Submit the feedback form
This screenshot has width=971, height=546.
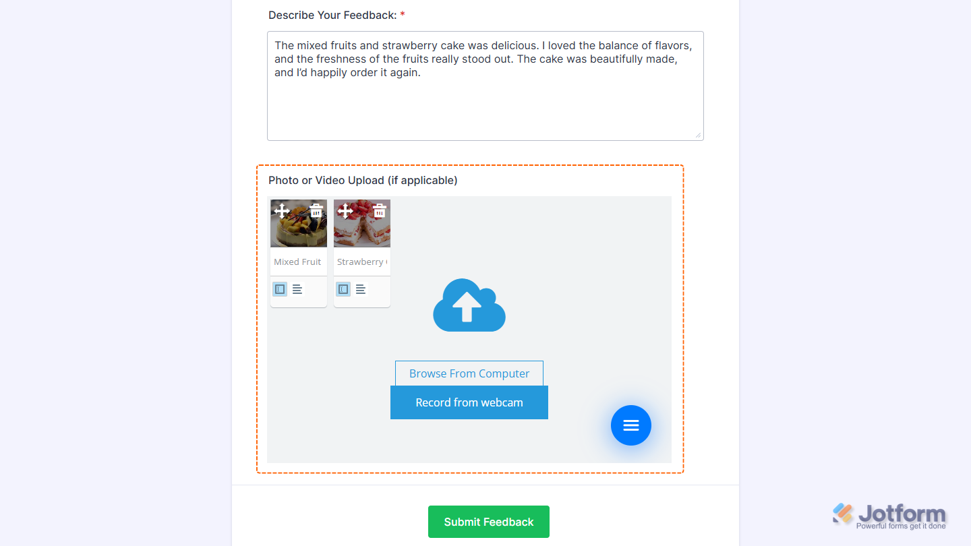(x=489, y=522)
